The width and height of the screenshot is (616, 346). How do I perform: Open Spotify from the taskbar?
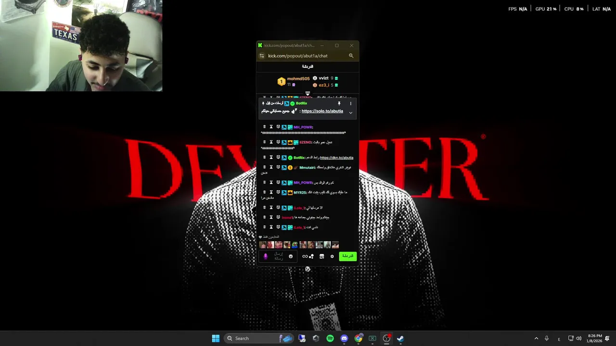[x=330, y=338]
